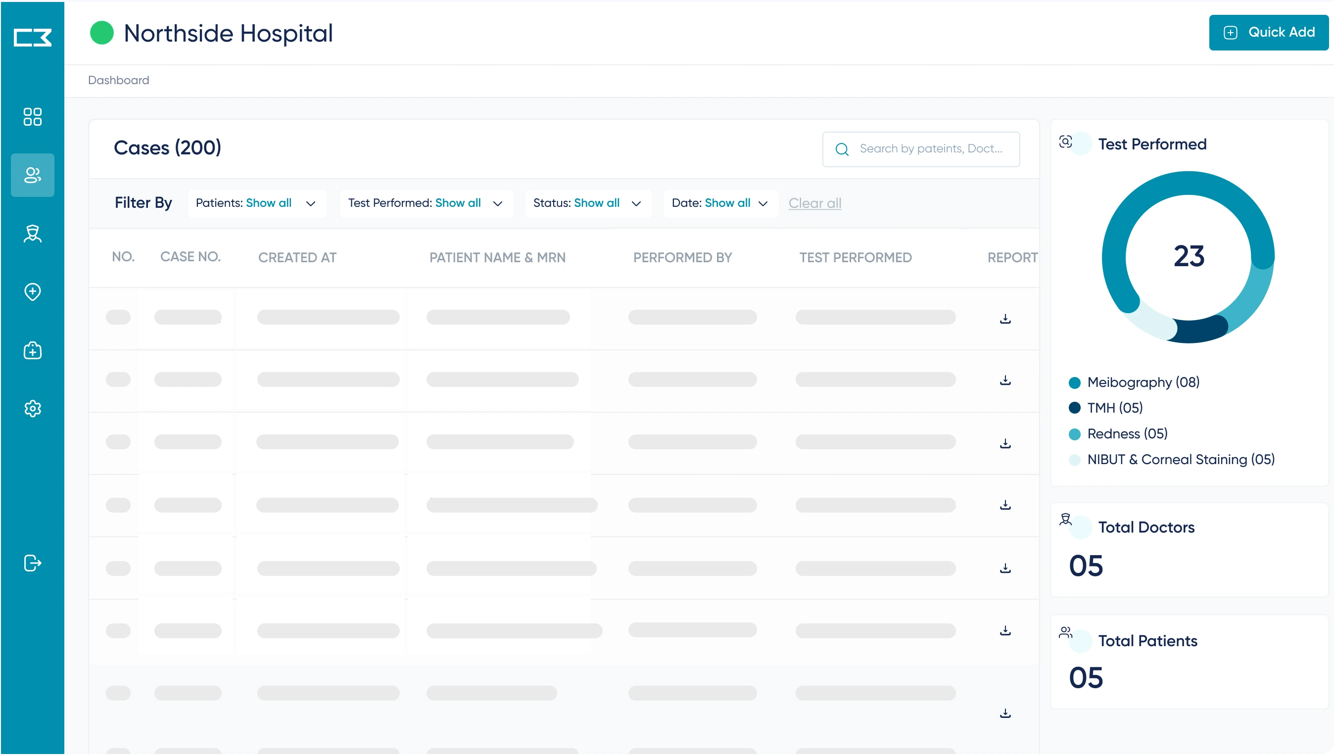This screenshot has width=1334, height=756.
Task: Open the dashboard grid icon in sidebar
Action: [x=32, y=117]
